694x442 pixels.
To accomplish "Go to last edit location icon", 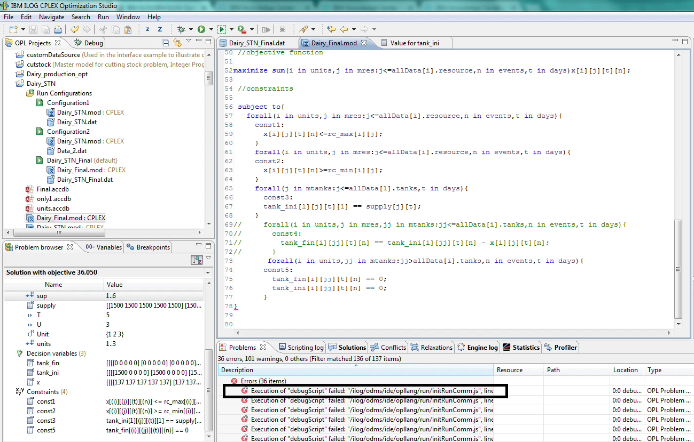I will [331, 29].
